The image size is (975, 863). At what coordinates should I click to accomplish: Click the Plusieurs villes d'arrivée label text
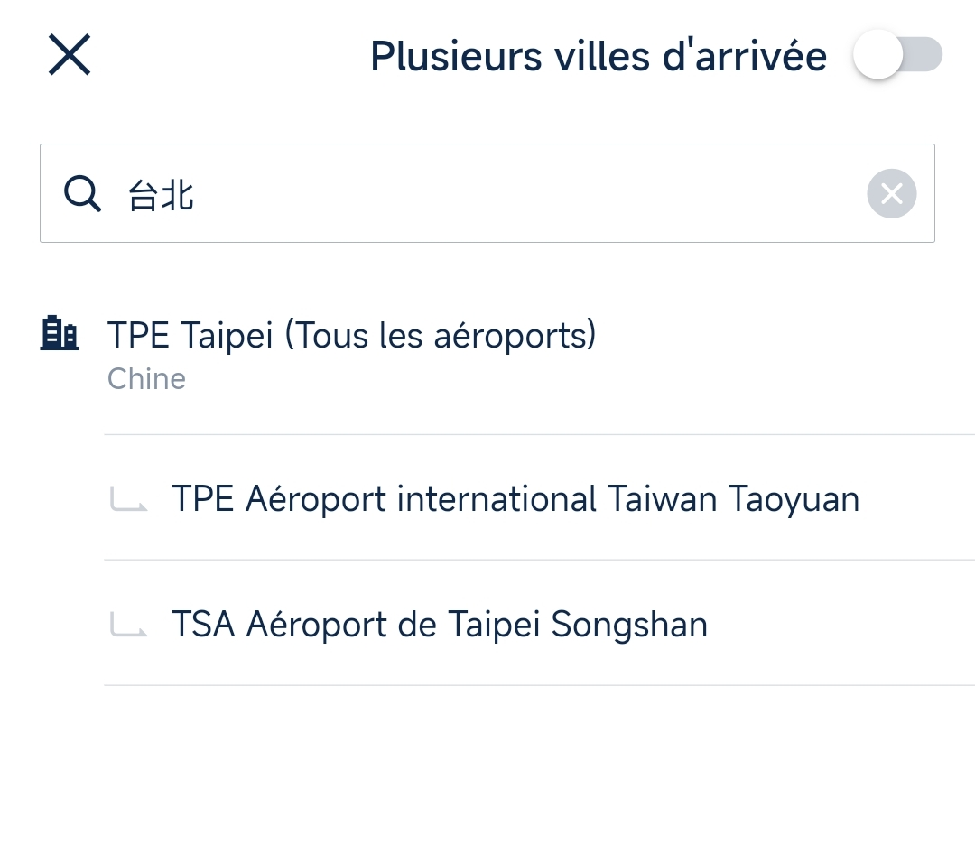(598, 56)
